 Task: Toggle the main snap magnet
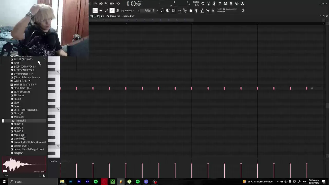click(122, 11)
